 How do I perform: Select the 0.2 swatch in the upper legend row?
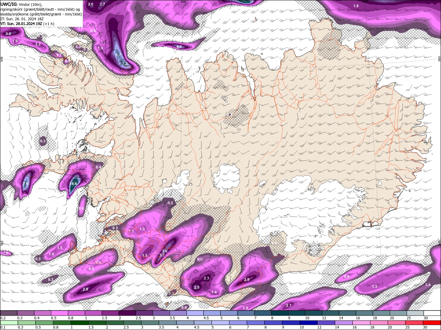pos(9,313)
